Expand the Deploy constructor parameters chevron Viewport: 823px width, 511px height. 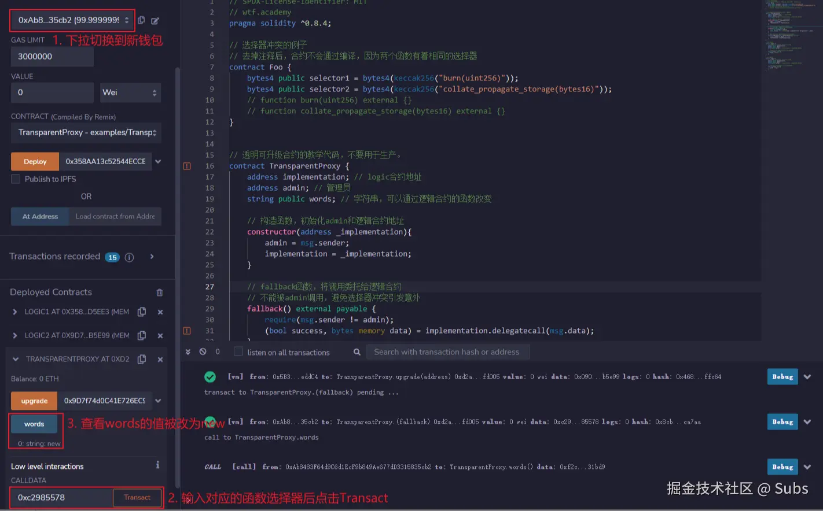(158, 162)
